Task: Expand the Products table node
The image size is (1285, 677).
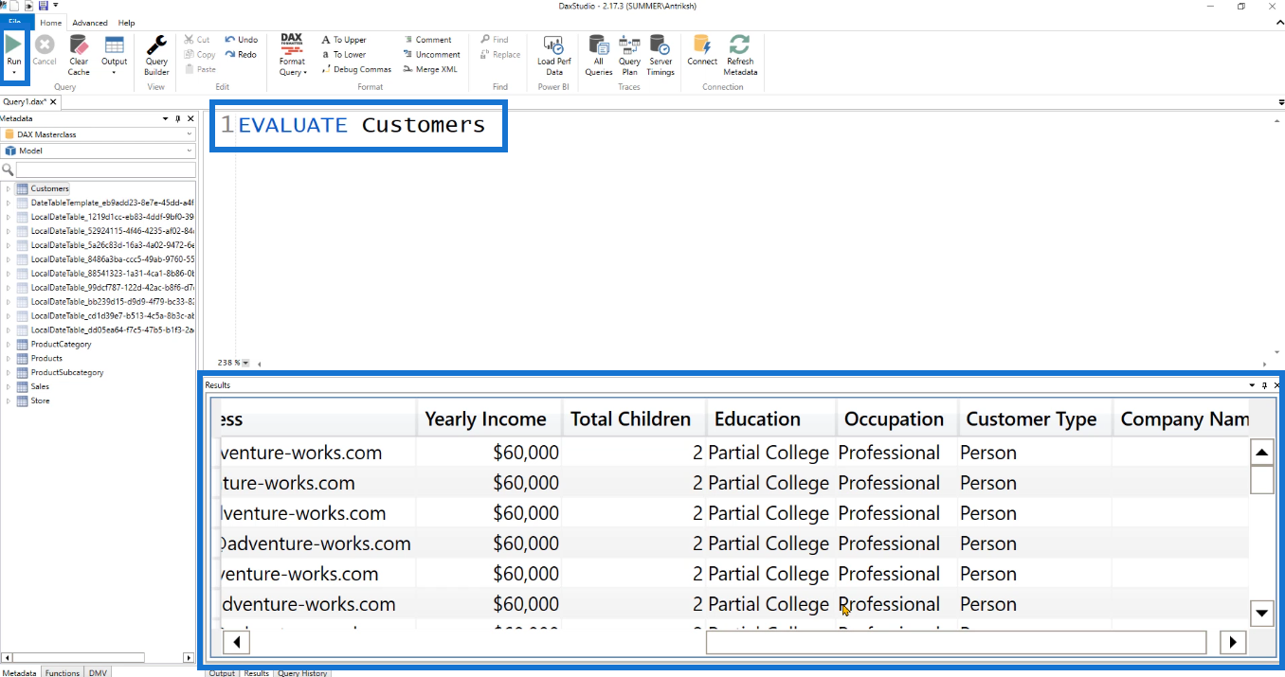Action: (x=8, y=359)
